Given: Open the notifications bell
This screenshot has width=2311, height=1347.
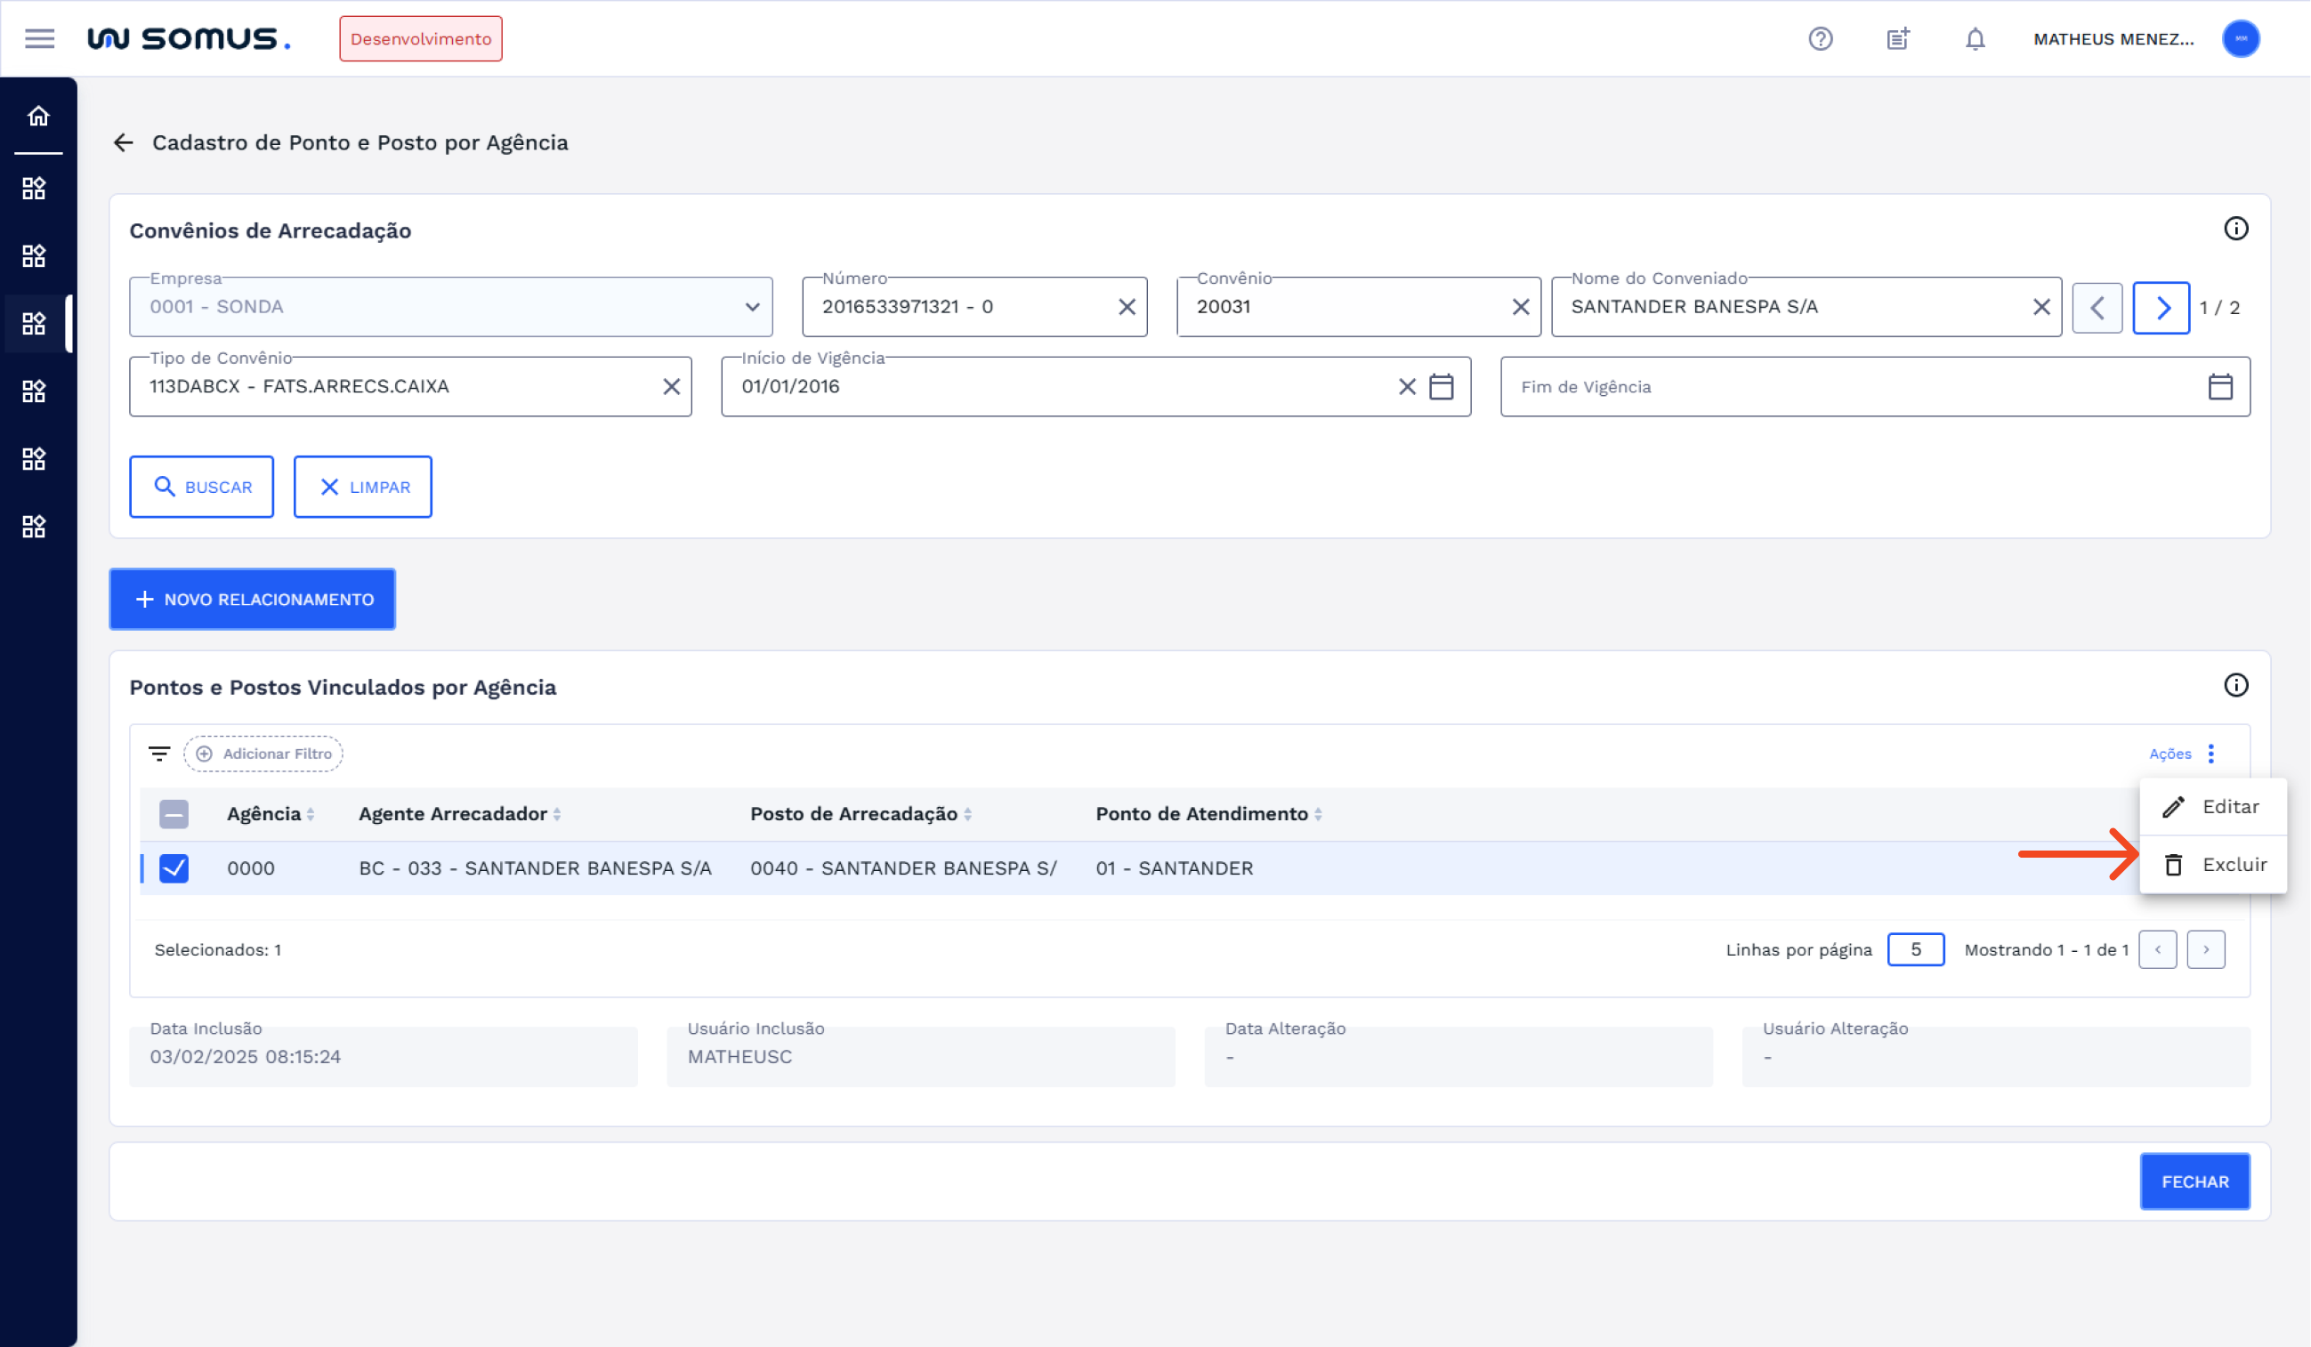Looking at the screenshot, I should [x=1975, y=38].
